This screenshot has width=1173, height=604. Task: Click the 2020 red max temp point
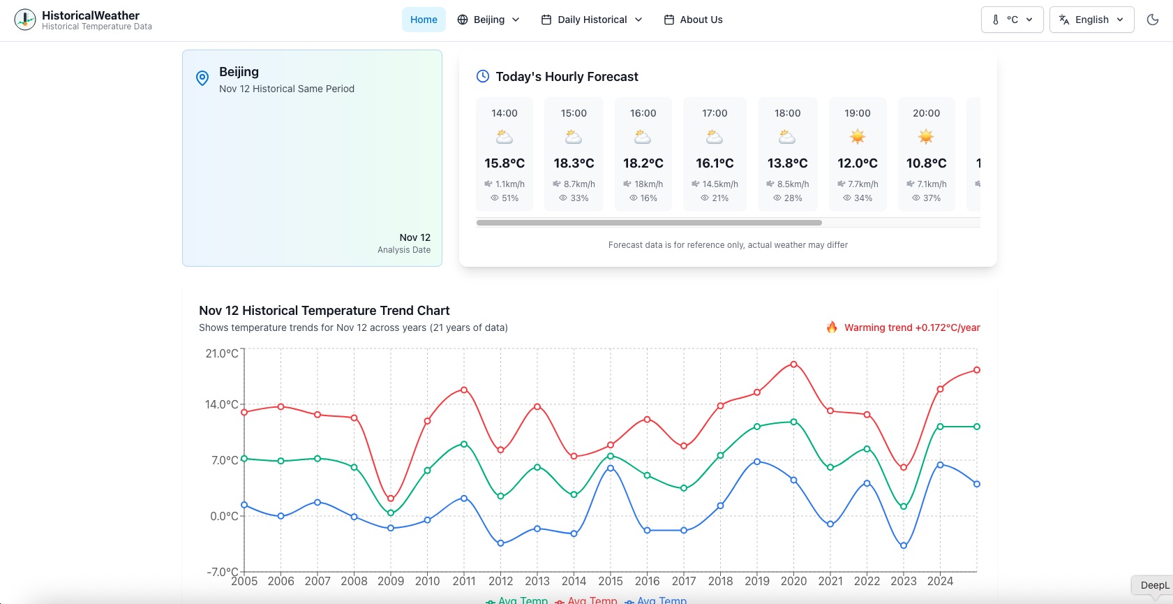pos(793,364)
